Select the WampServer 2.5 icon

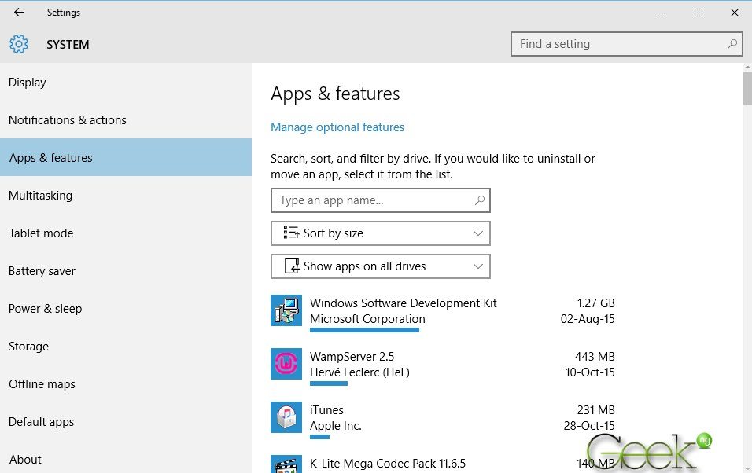pos(286,364)
